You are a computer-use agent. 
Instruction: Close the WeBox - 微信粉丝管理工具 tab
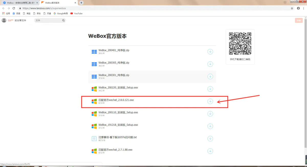click(37, 3)
